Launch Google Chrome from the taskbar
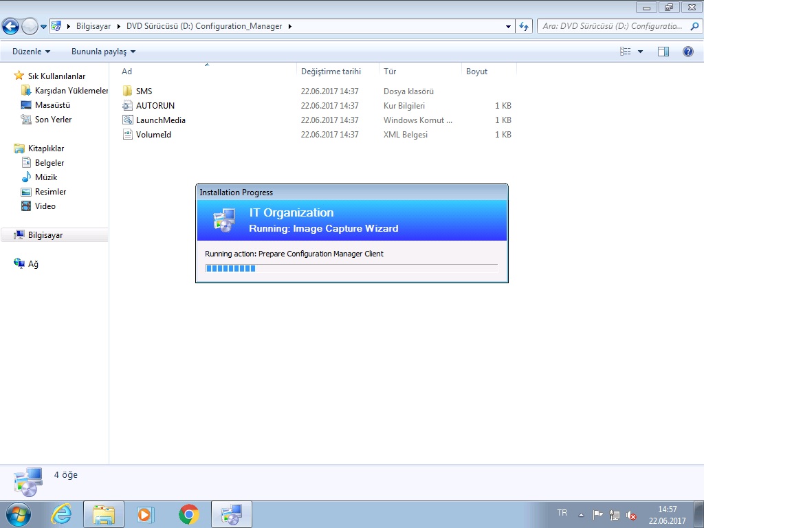This screenshot has width=792, height=528. (188, 514)
